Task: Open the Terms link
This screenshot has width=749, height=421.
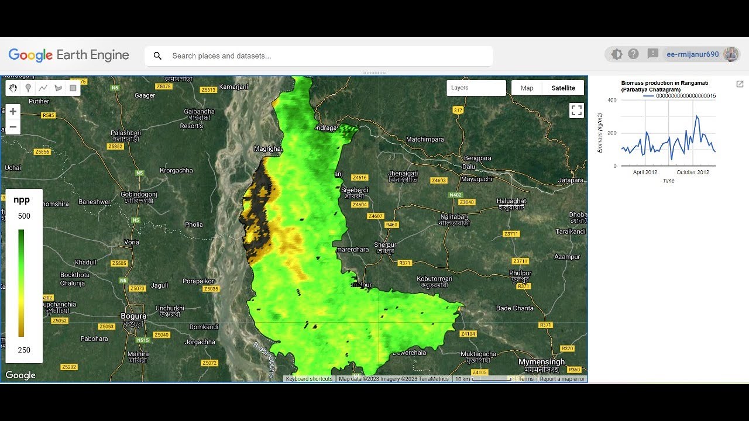Action: pos(526,379)
